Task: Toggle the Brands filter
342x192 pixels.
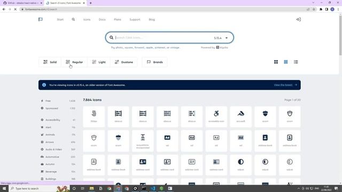Action: click(154, 62)
